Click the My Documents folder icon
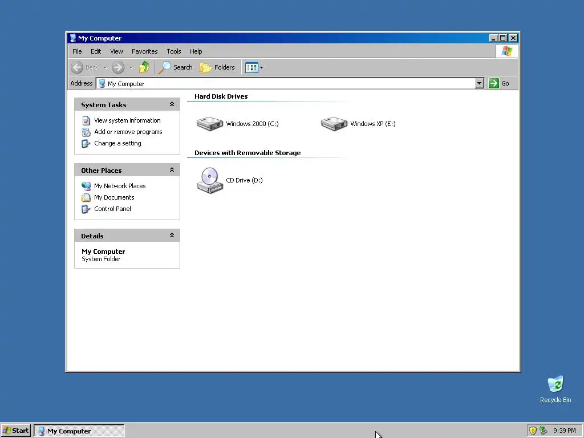The width and height of the screenshot is (584, 438). [x=86, y=198]
